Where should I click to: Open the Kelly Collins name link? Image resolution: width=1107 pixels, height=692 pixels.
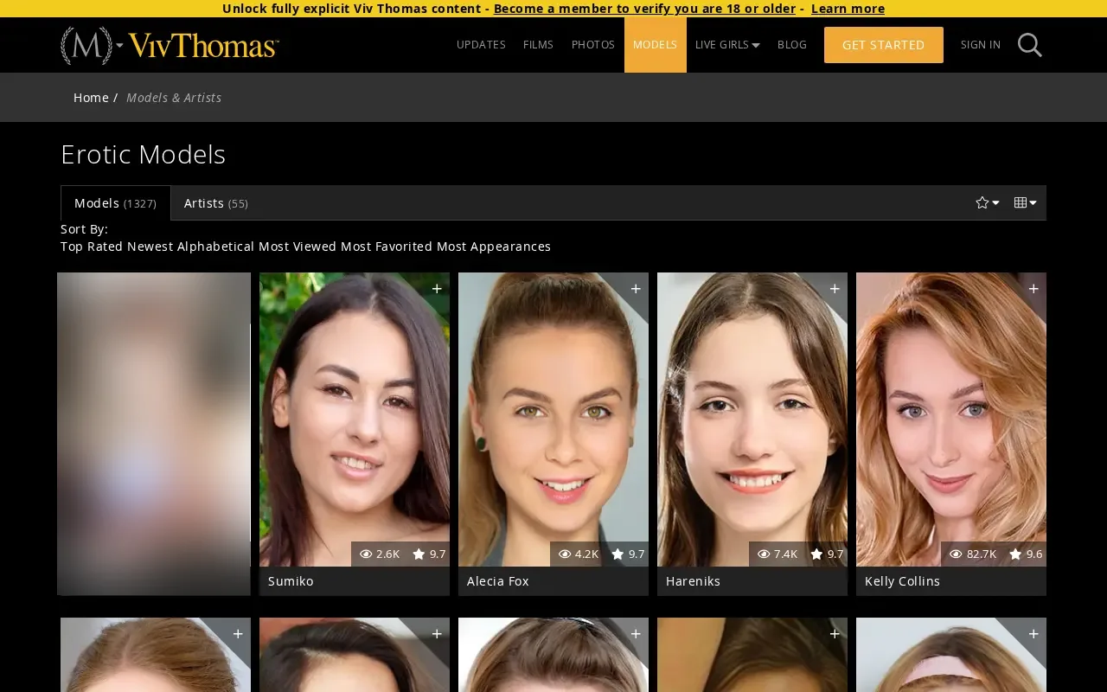tap(902, 581)
